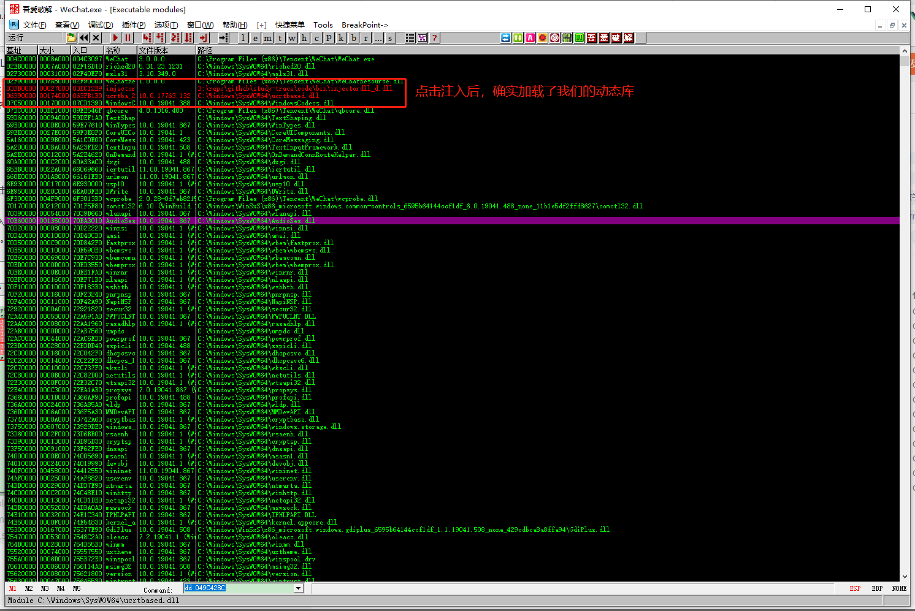Click the orange record-circle plugin icon
This screenshot has width=915, height=611.
pos(543,38)
